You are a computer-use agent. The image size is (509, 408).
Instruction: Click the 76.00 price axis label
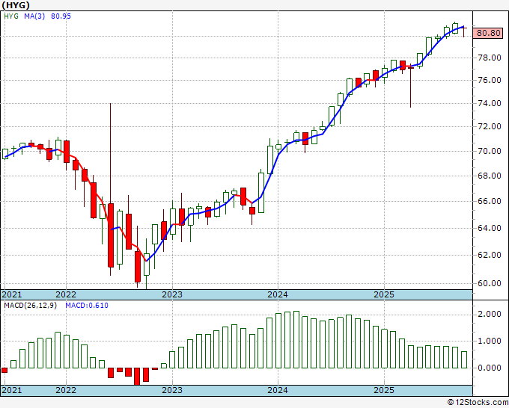tap(490, 80)
